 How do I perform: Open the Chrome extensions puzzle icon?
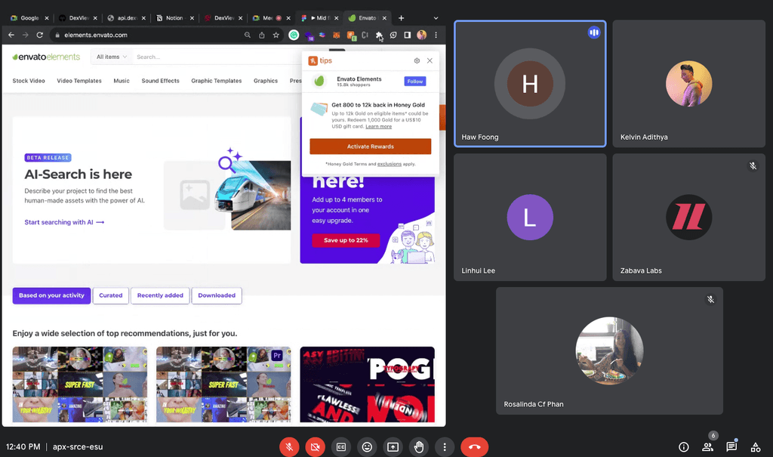[x=379, y=35]
